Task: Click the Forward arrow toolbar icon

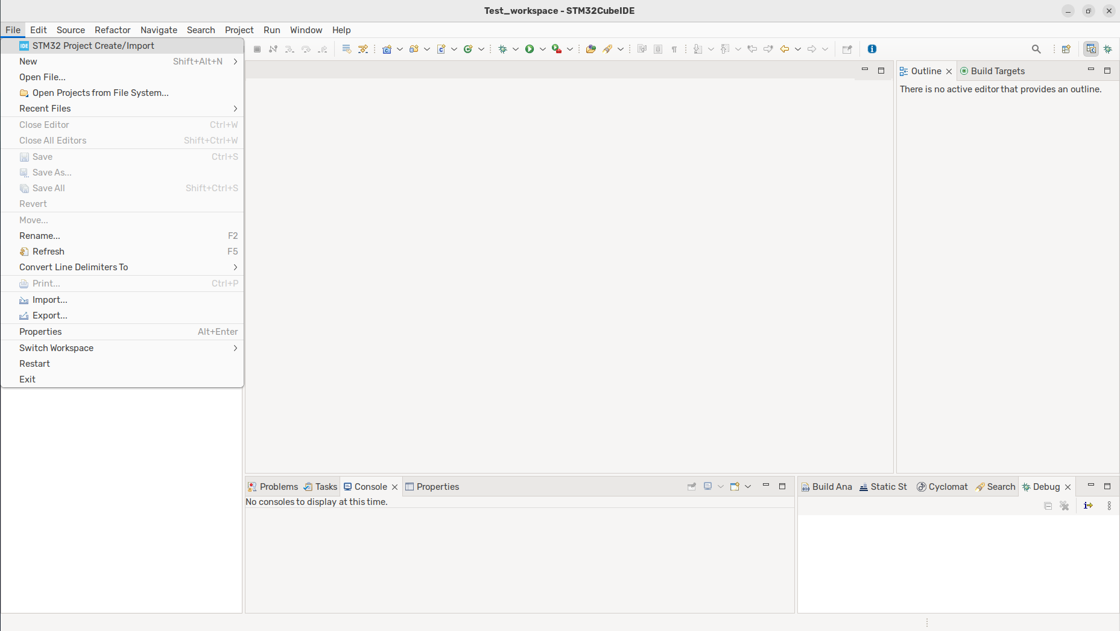Action: (x=812, y=49)
